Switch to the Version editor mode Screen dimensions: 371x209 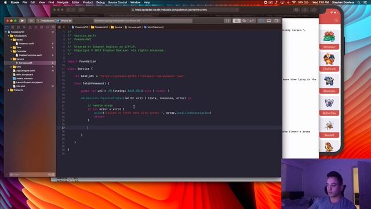point(252,21)
